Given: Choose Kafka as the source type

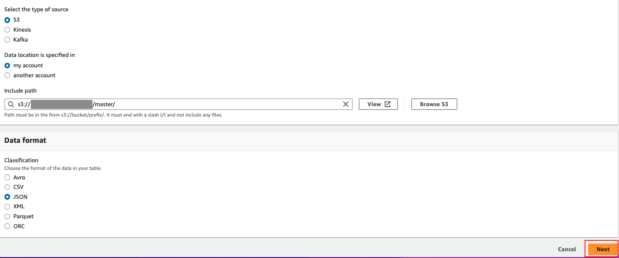Looking at the screenshot, I should click(x=7, y=40).
